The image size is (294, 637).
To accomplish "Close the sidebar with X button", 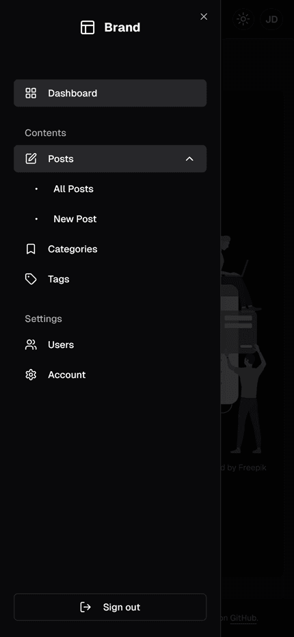I will click(204, 16).
